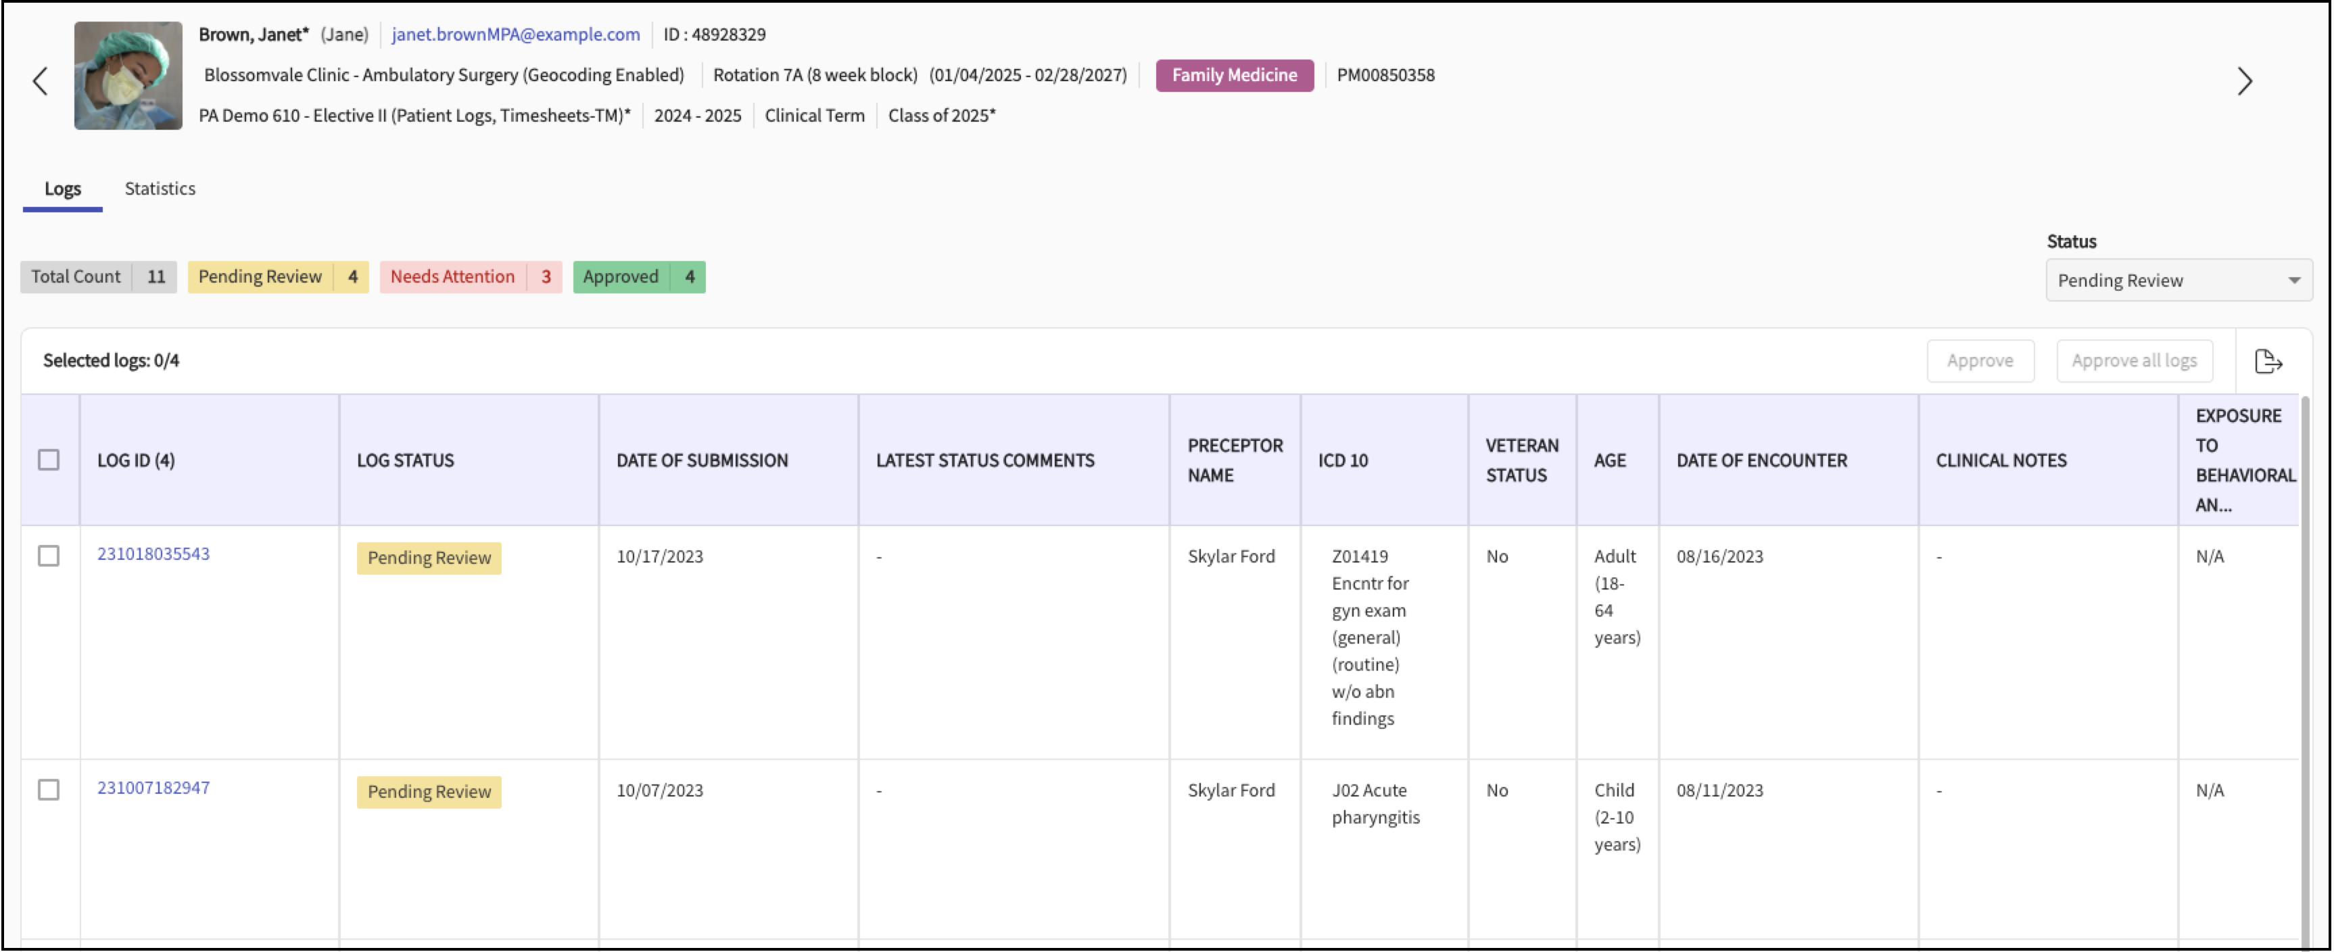
Task: Click the janet.brownMPA@example.com email link
Action: tap(515, 34)
